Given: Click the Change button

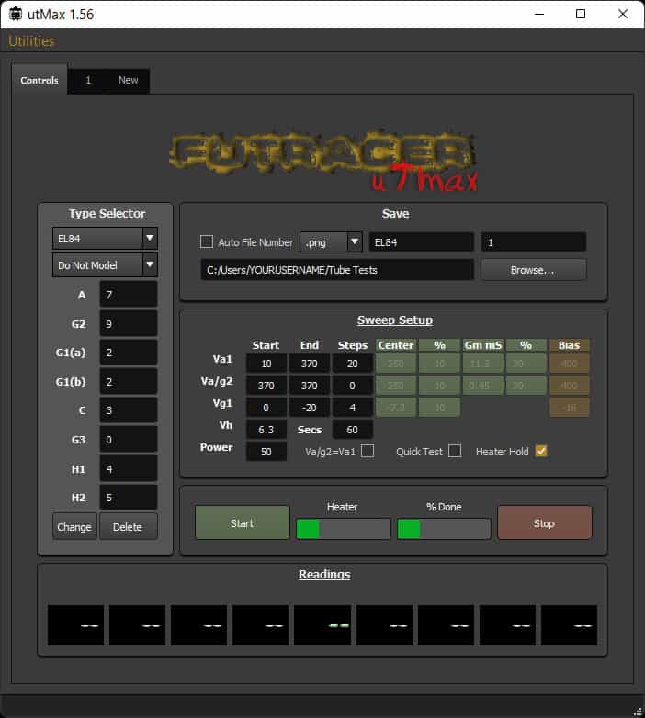Looking at the screenshot, I should [x=74, y=527].
